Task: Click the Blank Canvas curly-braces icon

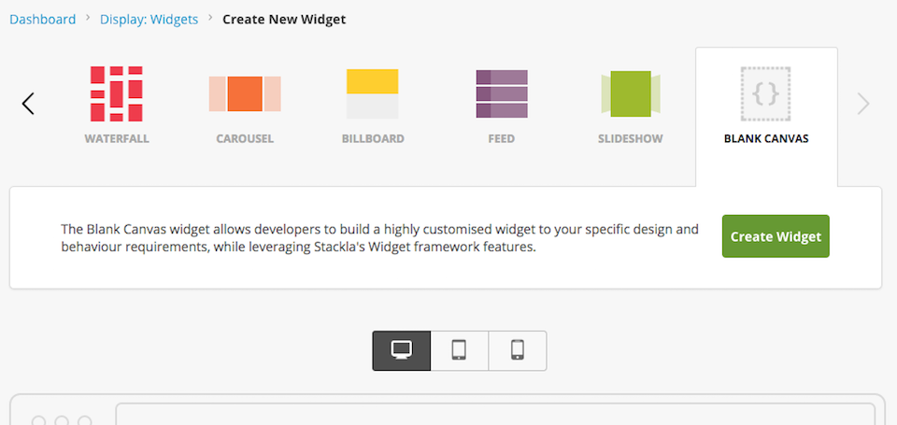Action: (x=766, y=93)
